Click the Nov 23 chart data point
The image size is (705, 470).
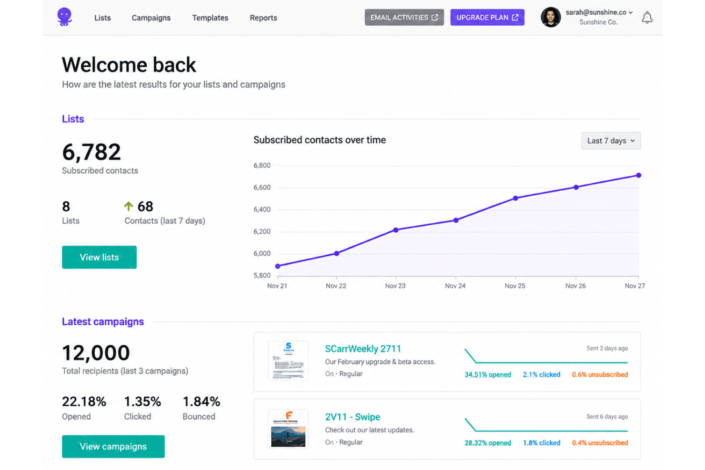point(396,230)
